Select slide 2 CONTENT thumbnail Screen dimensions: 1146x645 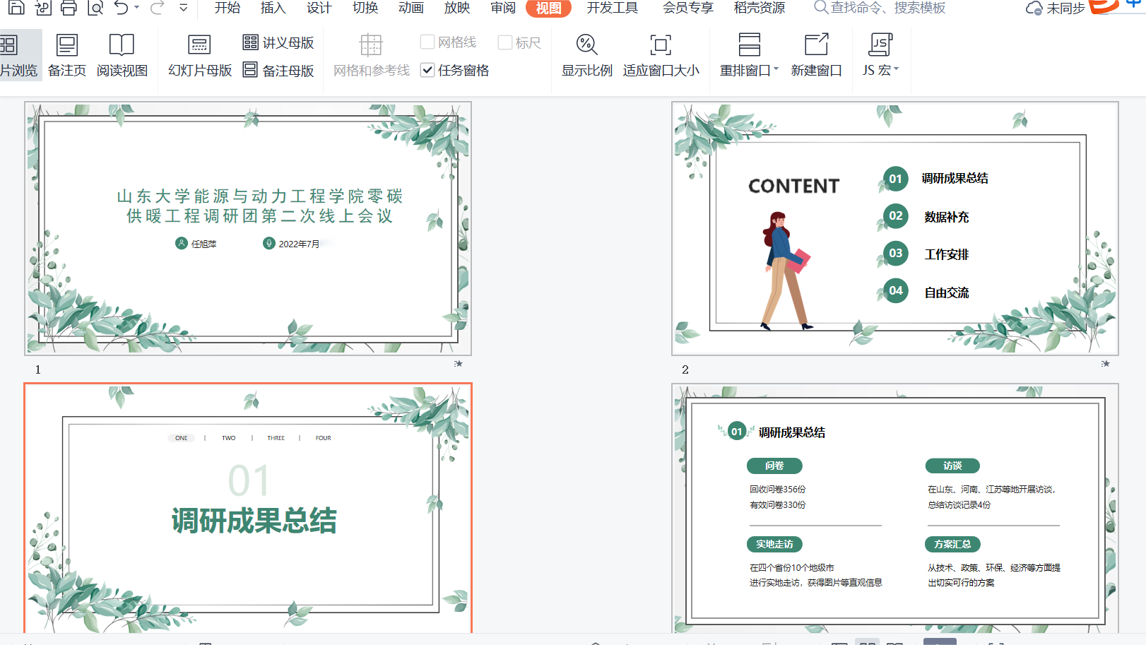coord(895,228)
